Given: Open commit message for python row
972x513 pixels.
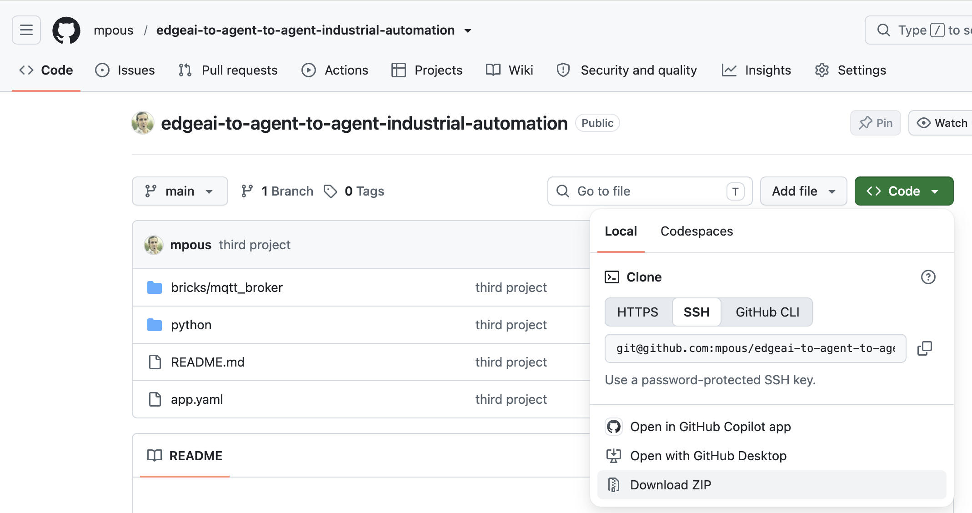Looking at the screenshot, I should (511, 325).
